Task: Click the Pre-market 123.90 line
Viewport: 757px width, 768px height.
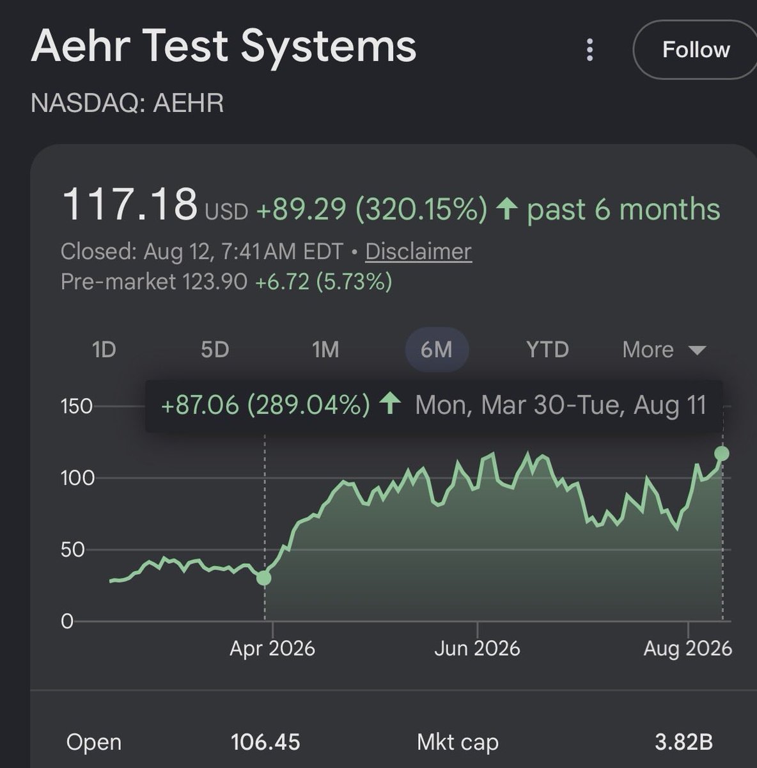Action: (226, 282)
